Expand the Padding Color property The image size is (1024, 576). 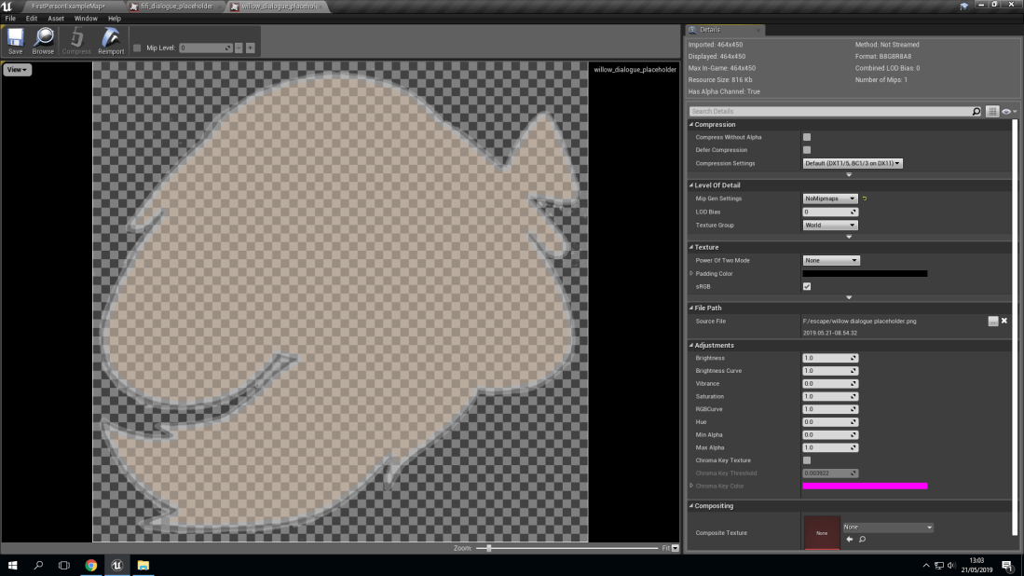click(690, 273)
